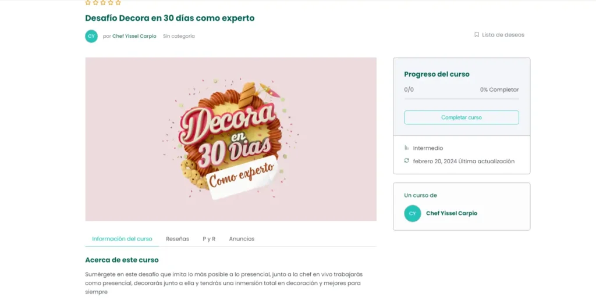Click the CY avatar in Un curso de card

[x=413, y=213]
